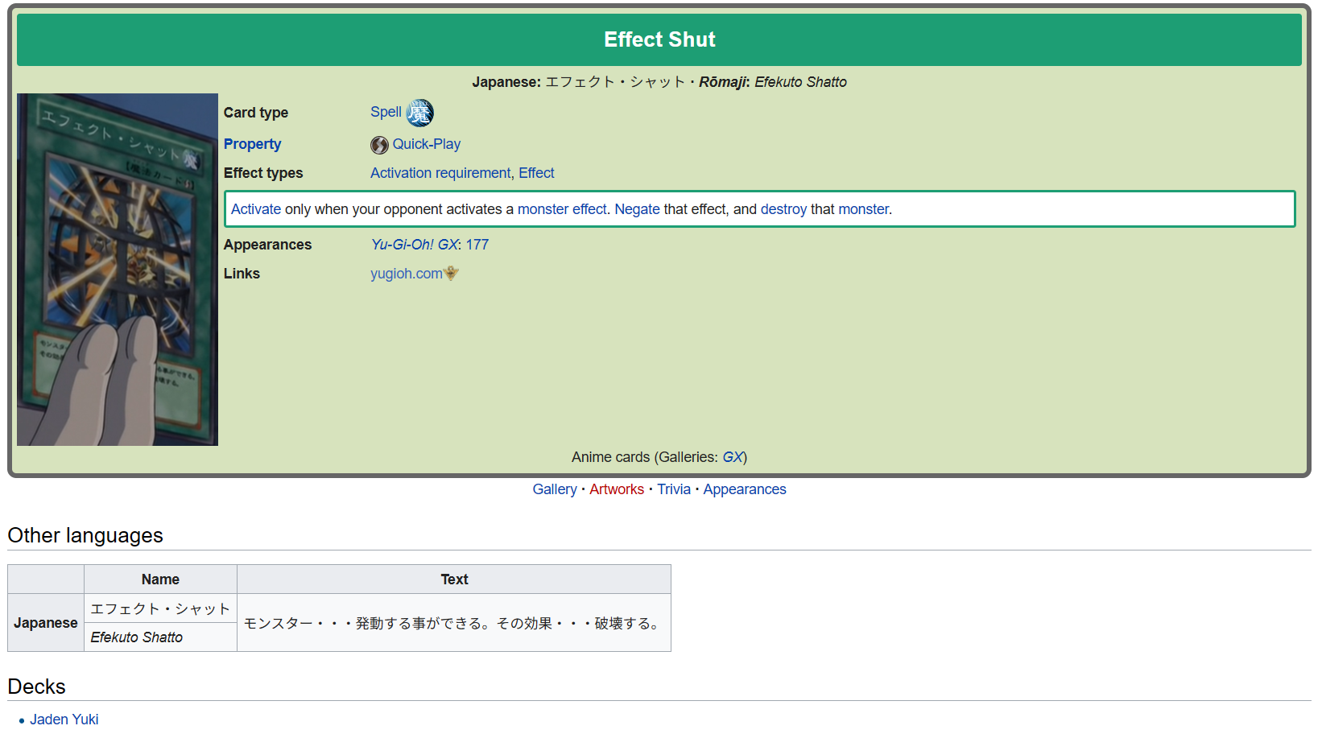The height and width of the screenshot is (734, 1322).
Task: Visit the yugioh.com link
Action: click(407, 274)
